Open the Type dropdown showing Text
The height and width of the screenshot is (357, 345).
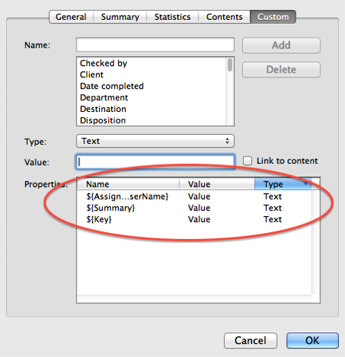(155, 141)
